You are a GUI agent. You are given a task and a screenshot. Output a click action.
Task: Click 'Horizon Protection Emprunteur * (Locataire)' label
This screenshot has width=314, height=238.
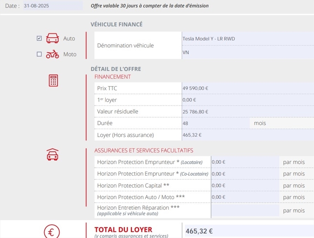150,162
